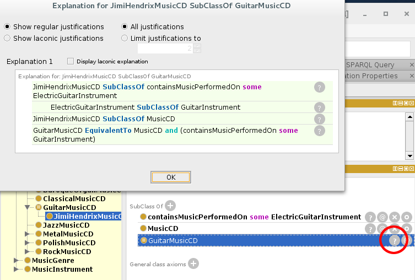Remove the containsMusicPerformedOn superclass row
Image resolution: width=415 pixels, height=280 pixels.
click(x=395, y=217)
